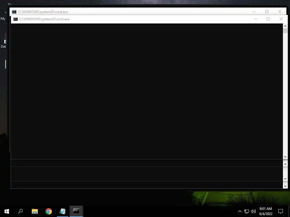Close the back cmd.exe window
This screenshot has height=217, width=290.
click(x=280, y=12)
